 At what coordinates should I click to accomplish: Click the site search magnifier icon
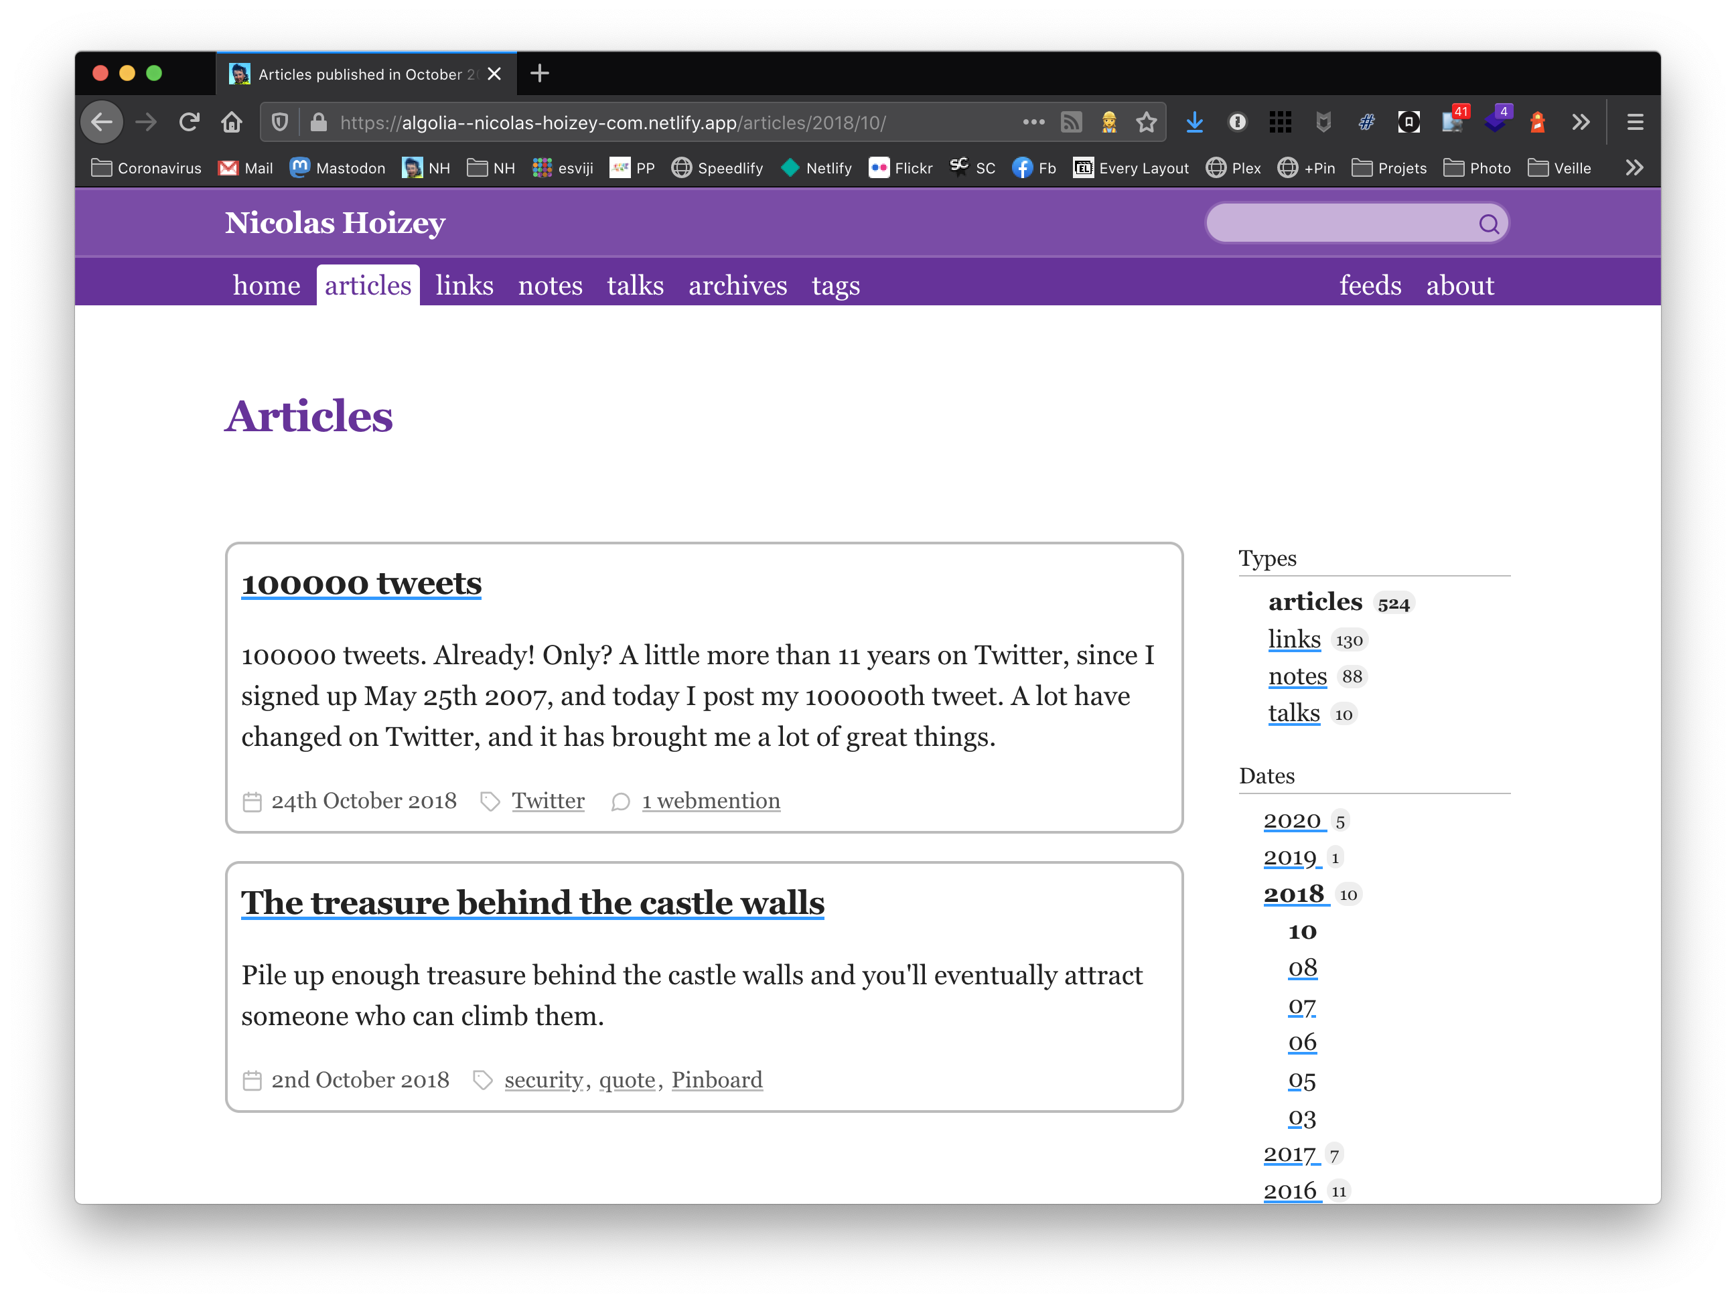(1489, 224)
